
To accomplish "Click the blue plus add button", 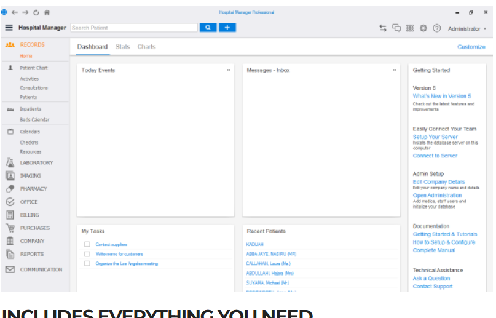I will (x=227, y=28).
